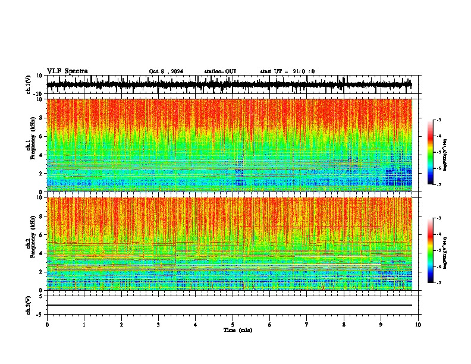Click the "ch.1(V)" axis label
This screenshot has height=364, width=471.
(28, 84)
